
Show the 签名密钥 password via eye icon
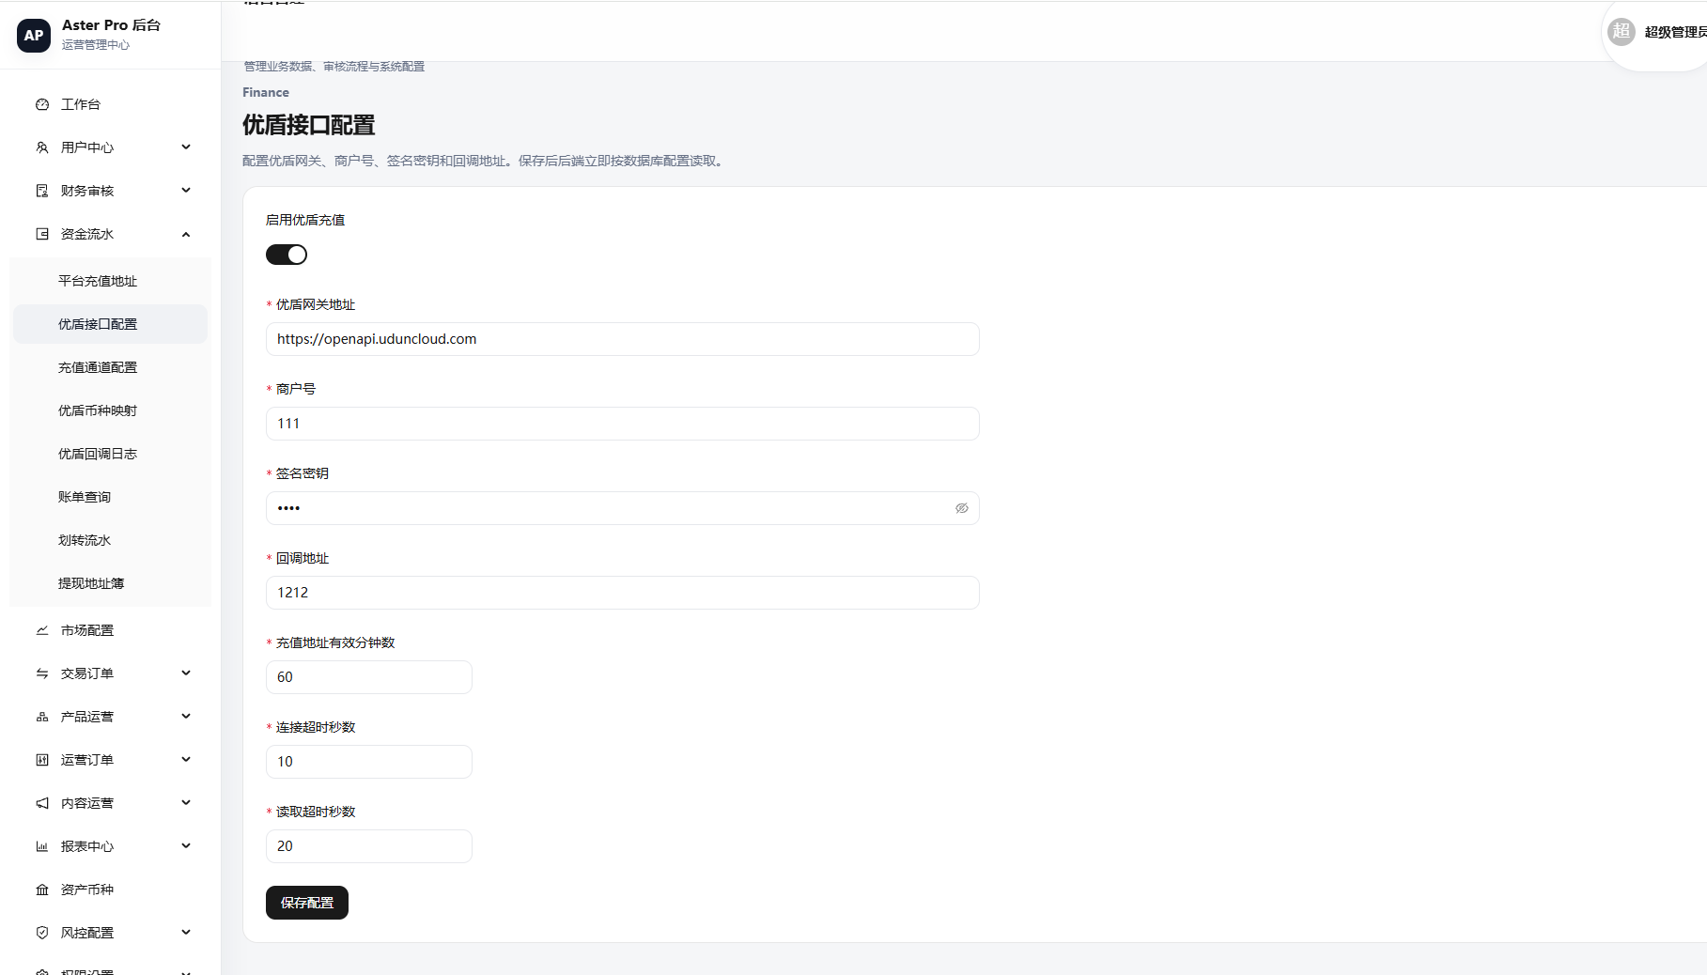962,508
